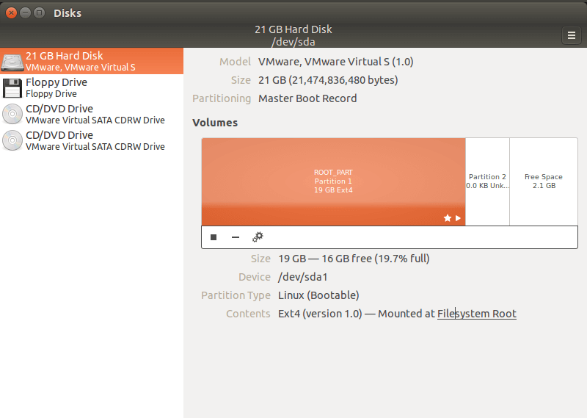The width and height of the screenshot is (587, 418).
Task: Click the /dev/sda subtitle in header
Action: coord(293,42)
